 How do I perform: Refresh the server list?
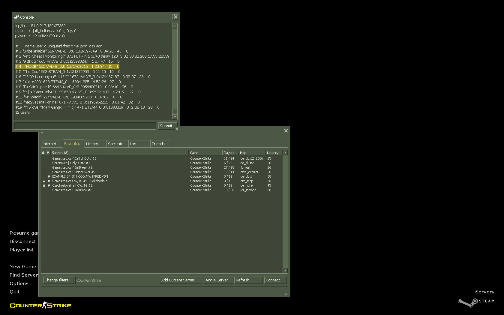(248, 280)
